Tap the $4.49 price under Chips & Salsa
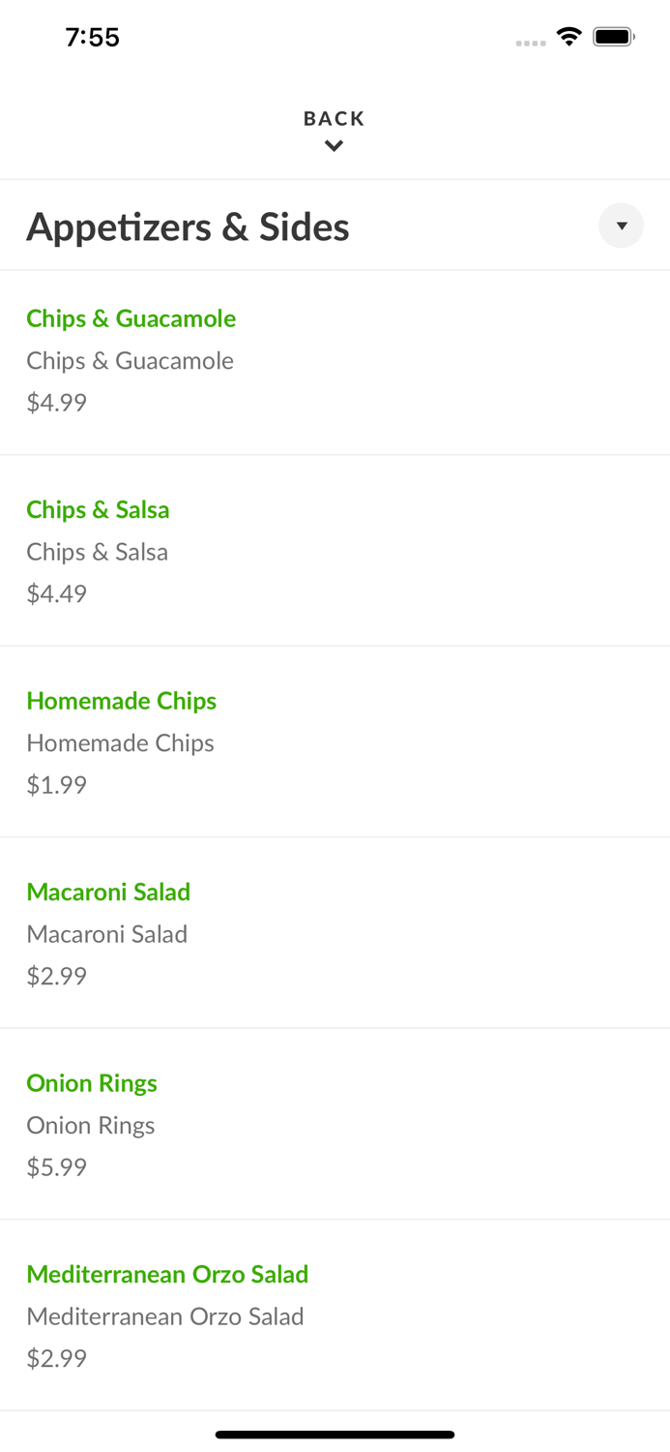The image size is (670, 1452). tap(57, 593)
